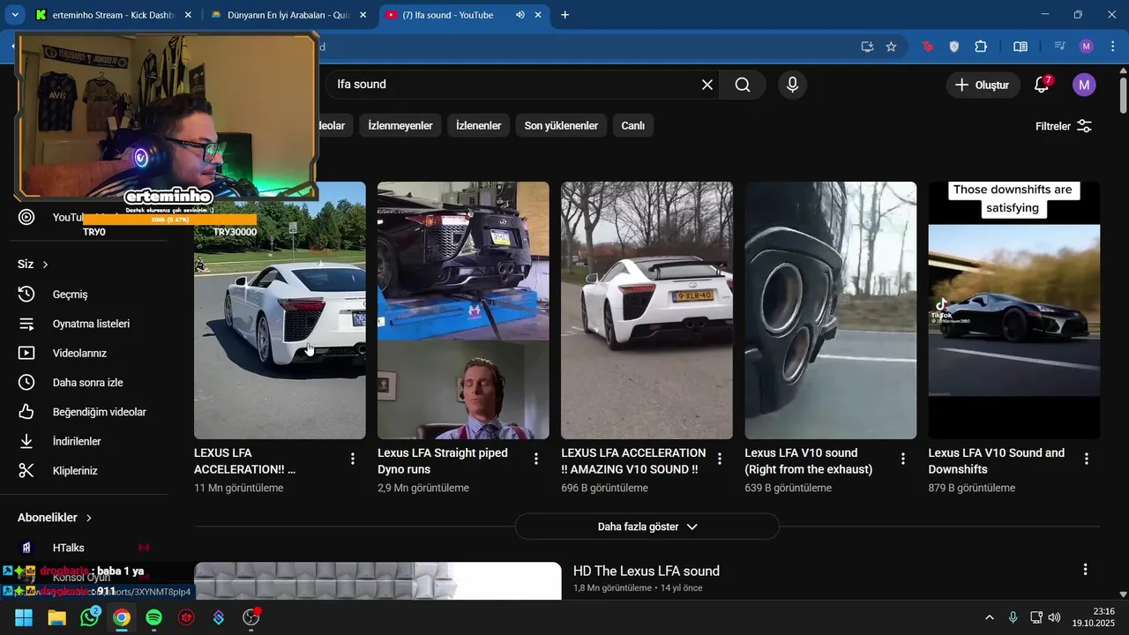Open options for HD The Lexus LFA sound

click(x=1086, y=570)
